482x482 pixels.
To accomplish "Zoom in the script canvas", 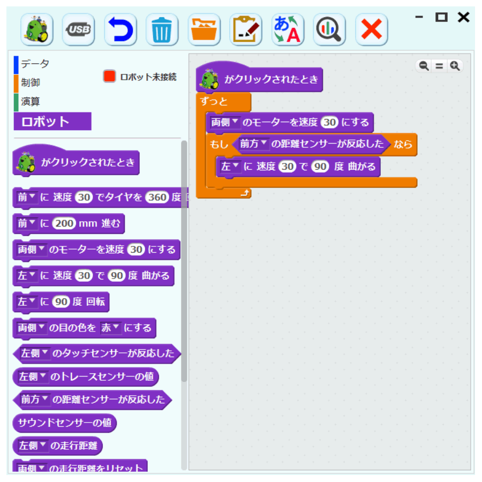I will 455,66.
